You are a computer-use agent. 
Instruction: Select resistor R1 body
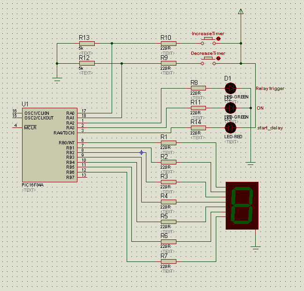point(168,143)
